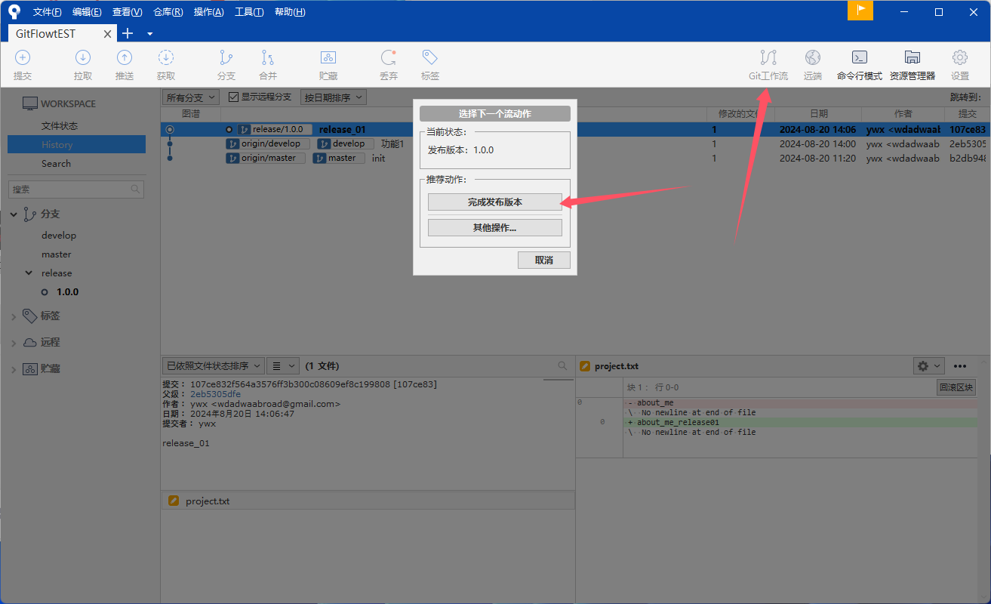Viewport: 991px width, 604px height.
Task: Open the 编辑(E) menu
Action: tap(87, 12)
